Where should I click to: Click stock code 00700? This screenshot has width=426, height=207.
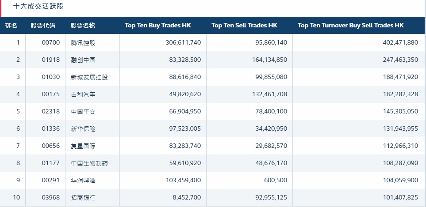[50, 43]
